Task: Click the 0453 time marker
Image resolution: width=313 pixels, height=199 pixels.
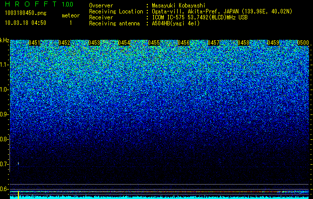Action: pos(94,43)
